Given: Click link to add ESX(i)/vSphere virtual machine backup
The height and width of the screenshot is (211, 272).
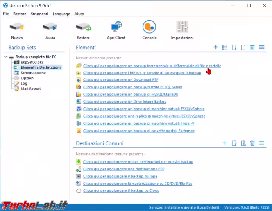Looking at the screenshot, I should click(144, 109).
